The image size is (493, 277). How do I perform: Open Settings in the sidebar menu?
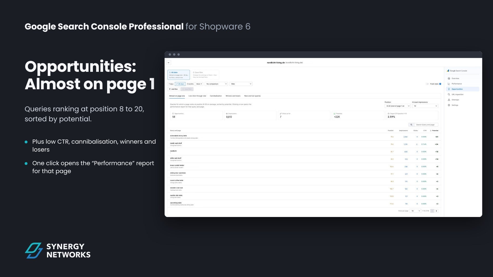click(462, 105)
